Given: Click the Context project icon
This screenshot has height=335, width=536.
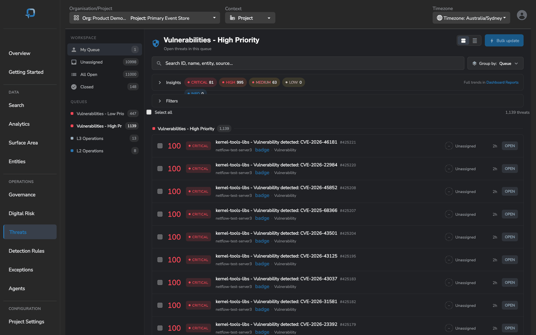Looking at the screenshot, I should point(232,18).
